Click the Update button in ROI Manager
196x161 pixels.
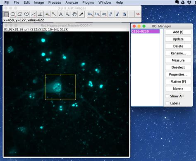pyautogui.click(x=178, y=39)
